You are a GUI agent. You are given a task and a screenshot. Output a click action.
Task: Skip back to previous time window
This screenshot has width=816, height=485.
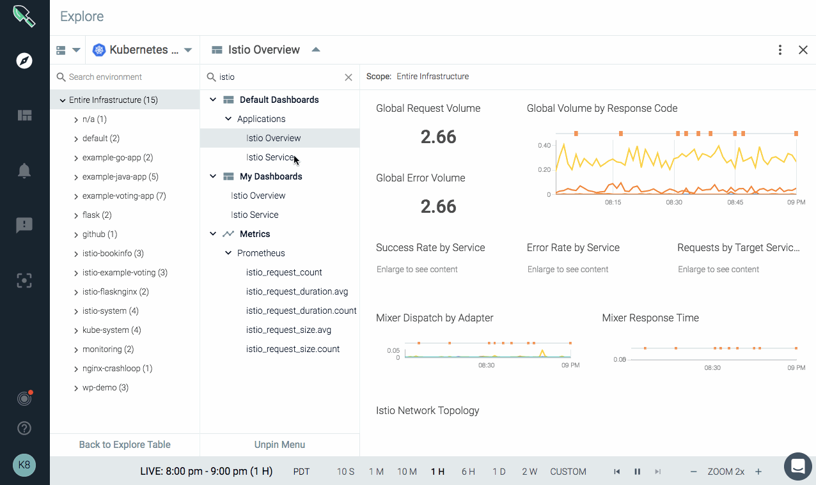pyautogui.click(x=617, y=472)
